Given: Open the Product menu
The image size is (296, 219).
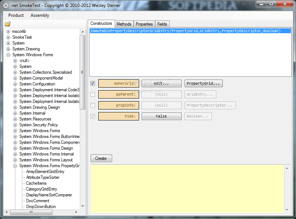Looking at the screenshot, I should (16, 15).
